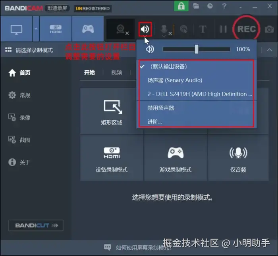Screen dimensions: 278x256
Task: Switch to the 开始 tab
Action: (x=89, y=73)
